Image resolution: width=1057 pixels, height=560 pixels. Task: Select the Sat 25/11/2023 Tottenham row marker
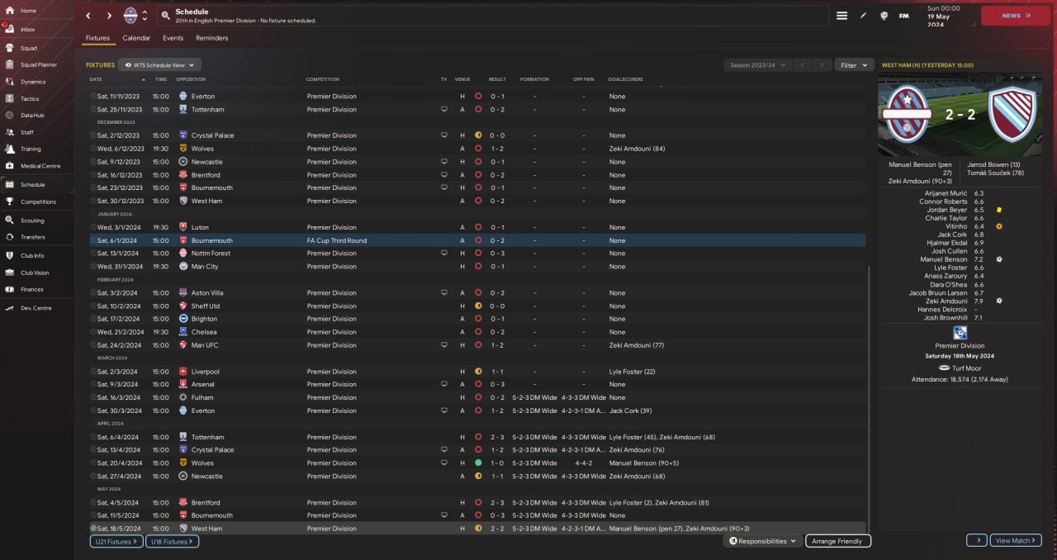tap(93, 109)
